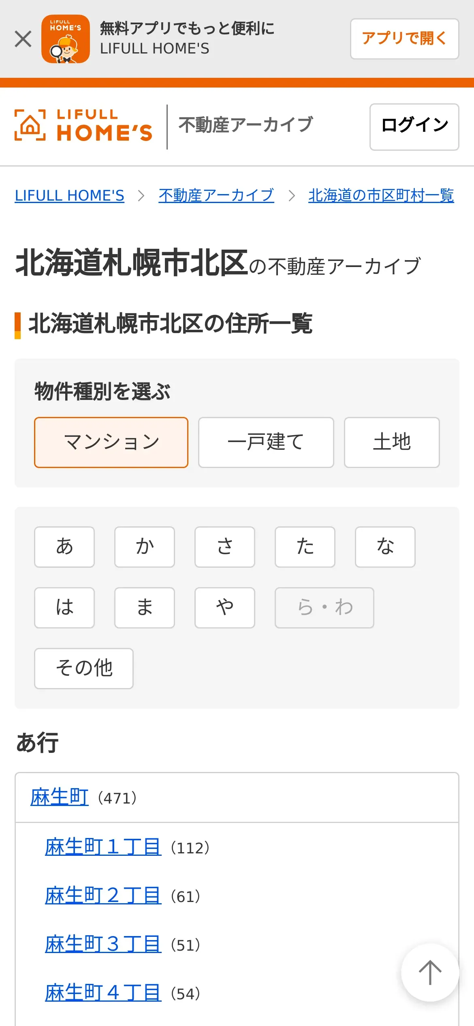474x1026 pixels.
Task: Jump to the その他 section
Action: pos(84,668)
